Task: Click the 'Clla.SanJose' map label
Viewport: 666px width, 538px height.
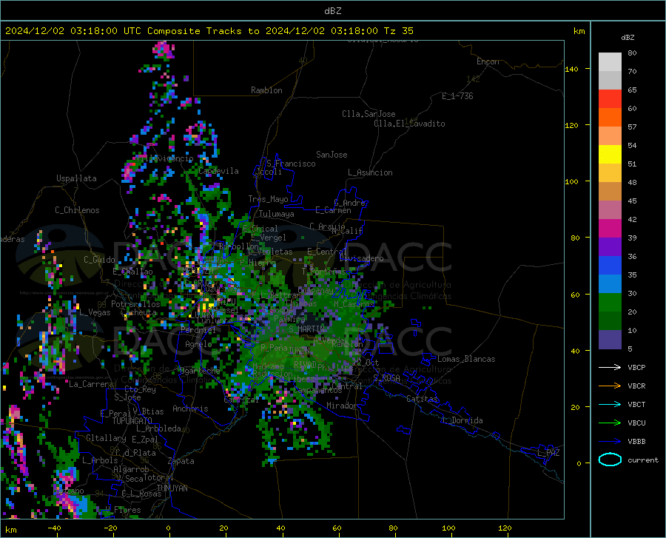Action: click(x=369, y=114)
